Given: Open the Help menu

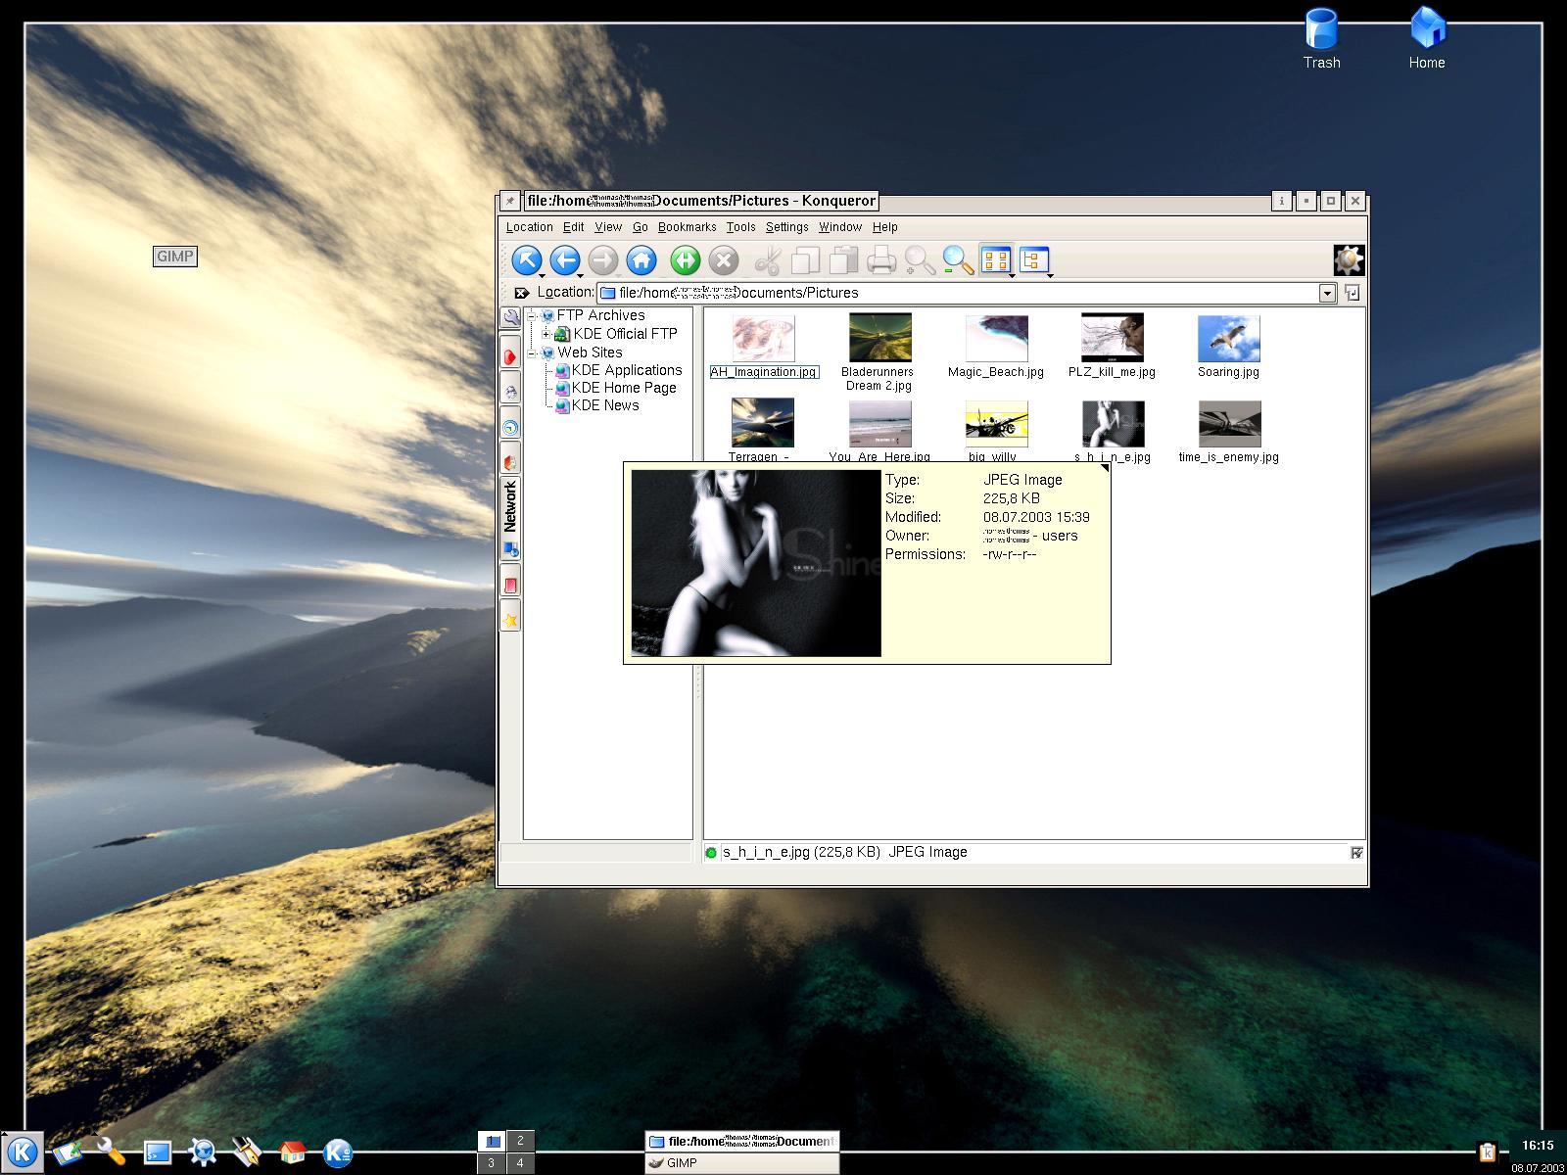Looking at the screenshot, I should click(x=885, y=227).
